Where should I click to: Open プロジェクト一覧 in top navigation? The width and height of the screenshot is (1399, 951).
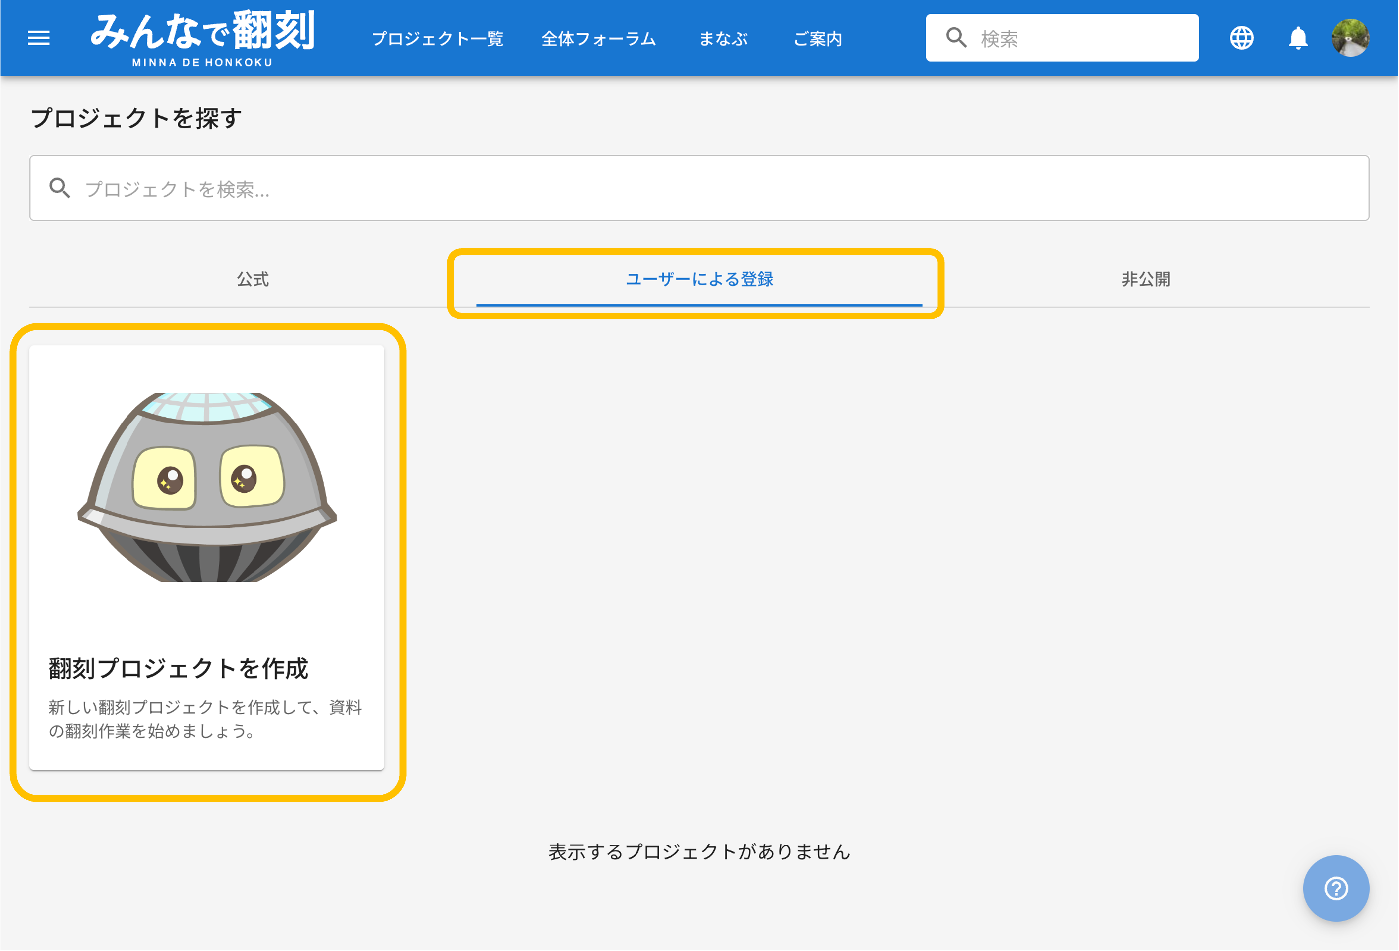pyautogui.click(x=438, y=39)
